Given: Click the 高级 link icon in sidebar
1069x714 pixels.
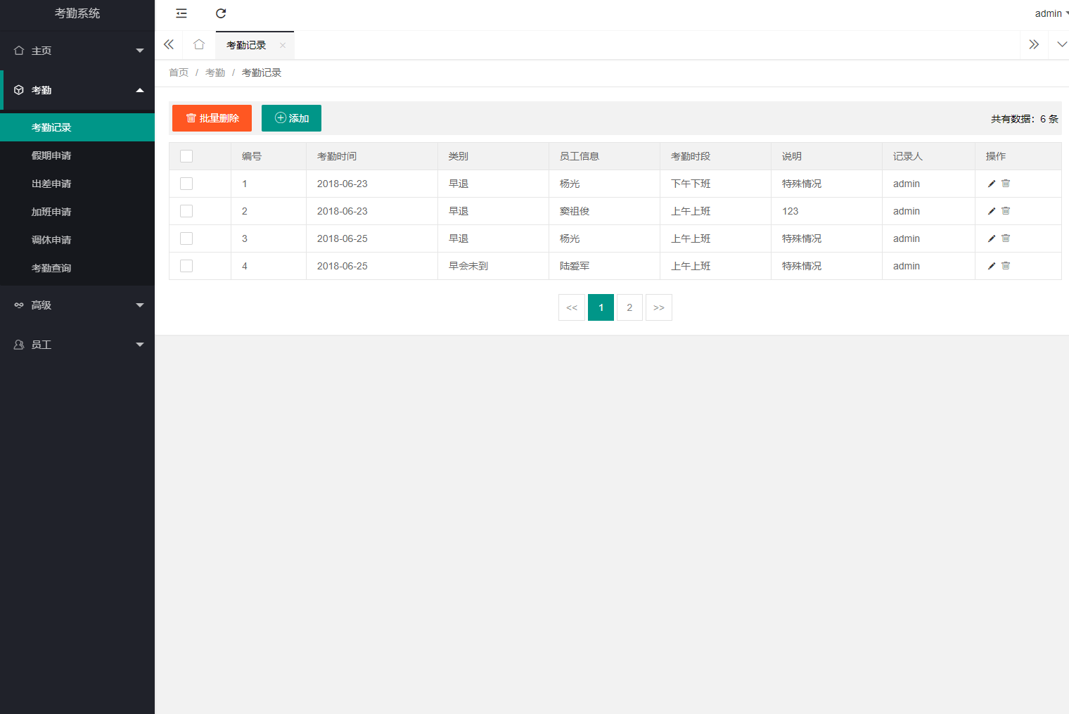Looking at the screenshot, I should [x=19, y=305].
